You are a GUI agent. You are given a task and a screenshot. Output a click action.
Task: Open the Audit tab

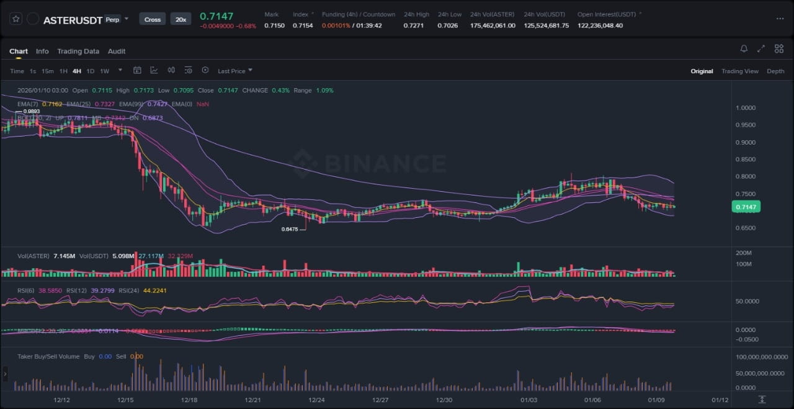[117, 52]
